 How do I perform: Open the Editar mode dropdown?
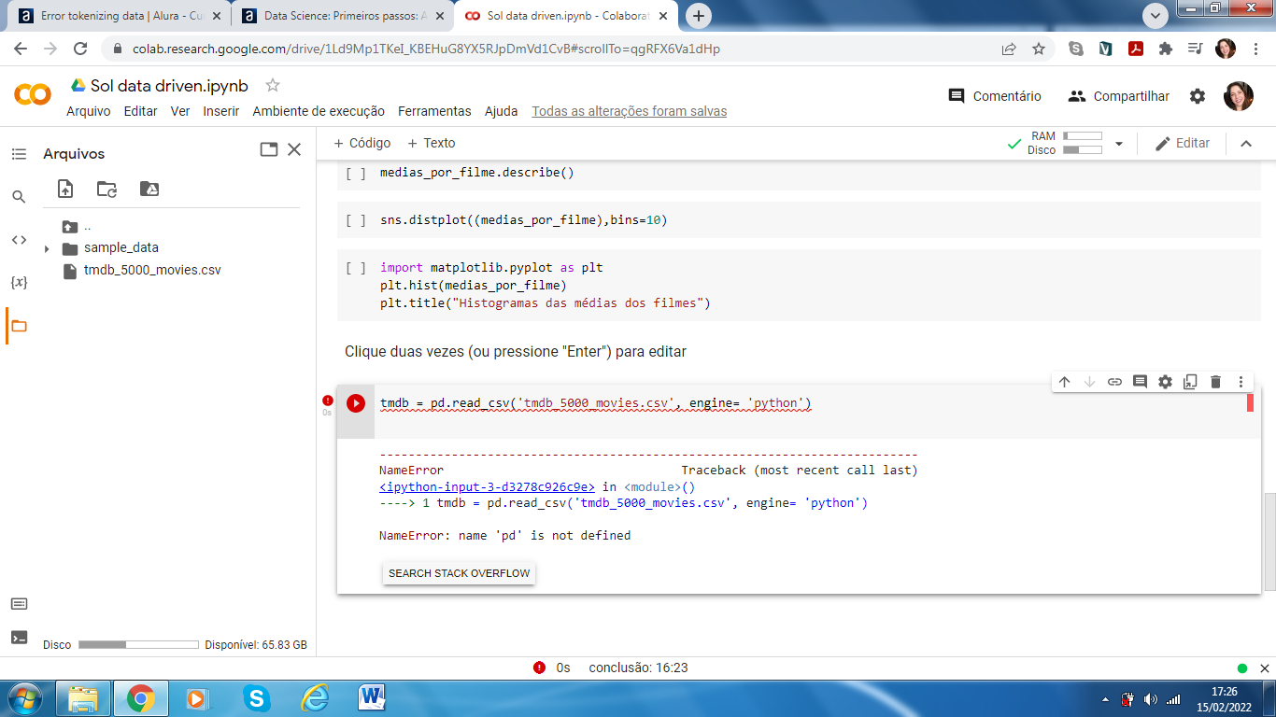(x=1183, y=144)
